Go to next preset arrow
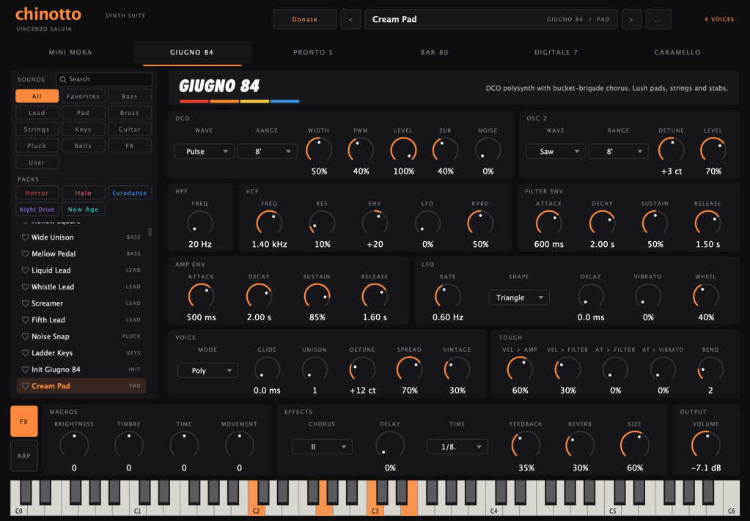The height and width of the screenshot is (521, 750). [x=631, y=20]
